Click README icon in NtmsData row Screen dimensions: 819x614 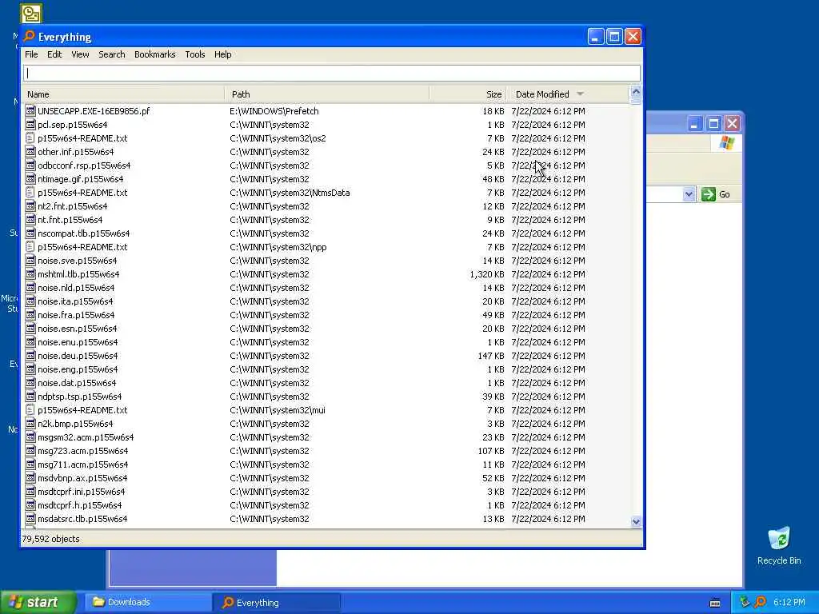[x=30, y=192]
